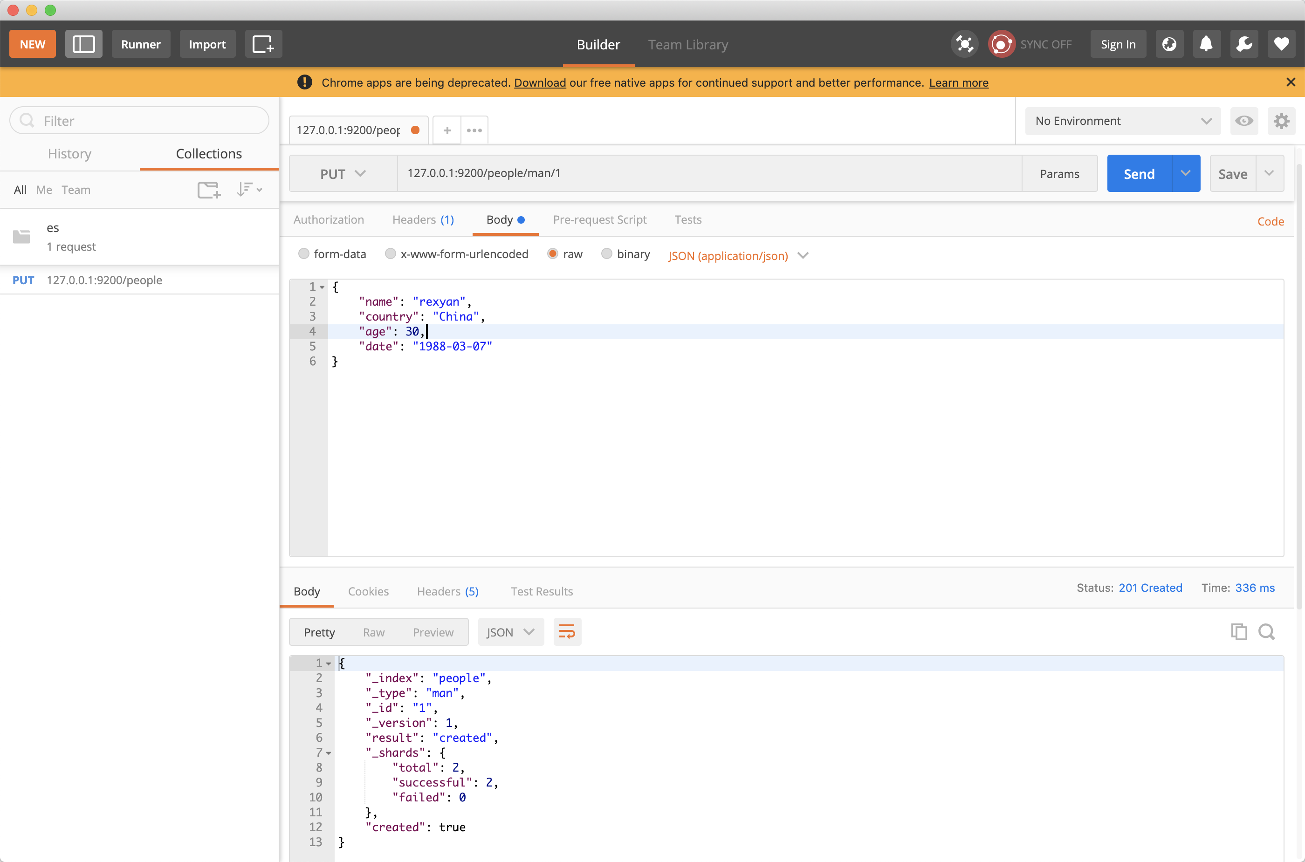Create new collection via folder-plus icon
The height and width of the screenshot is (862, 1305).
coord(208,190)
